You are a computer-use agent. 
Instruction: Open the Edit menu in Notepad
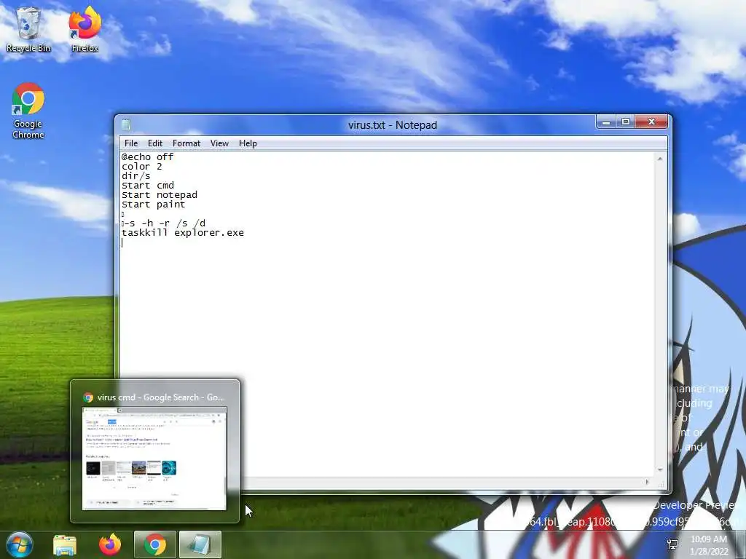pos(154,143)
